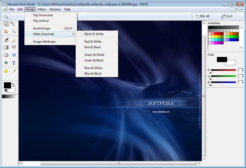Click the canvas vertical scrollbar up arrow
The width and height of the screenshot is (246, 168).
point(204,23)
